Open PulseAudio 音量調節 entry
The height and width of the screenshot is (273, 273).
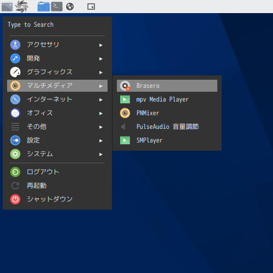[x=168, y=127]
